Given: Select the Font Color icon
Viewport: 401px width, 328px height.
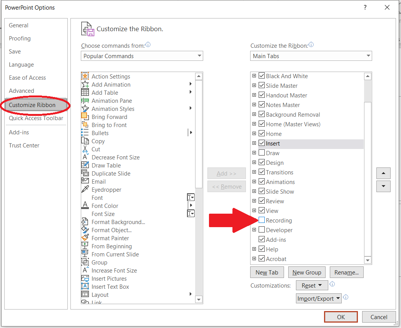Looking at the screenshot, I should pos(85,206).
